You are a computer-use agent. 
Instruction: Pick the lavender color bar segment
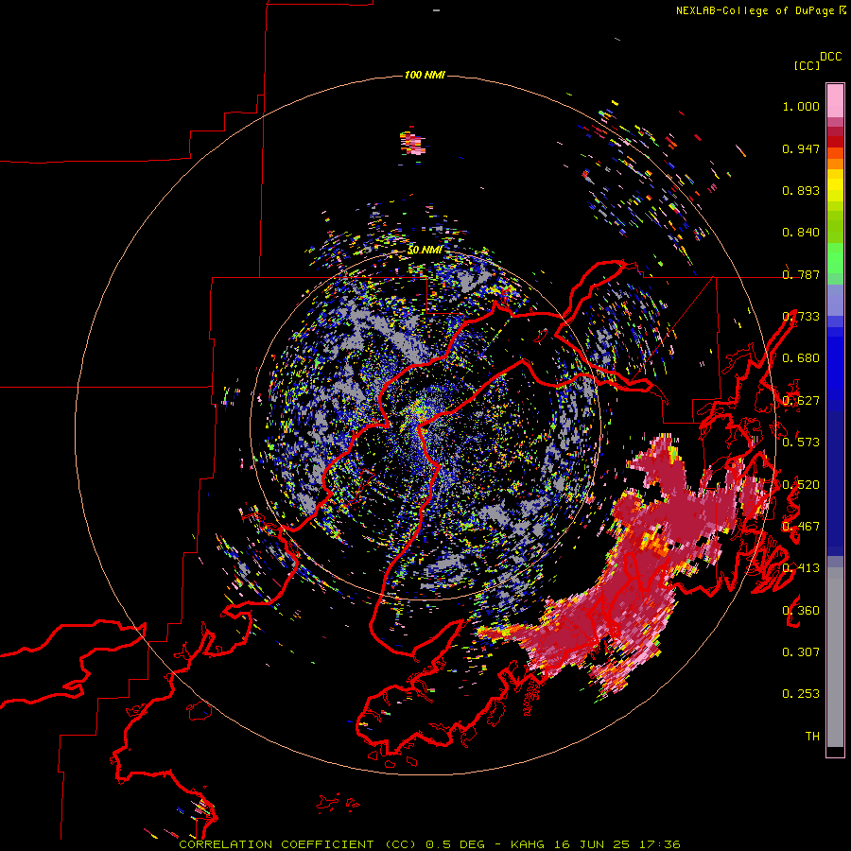835,300
